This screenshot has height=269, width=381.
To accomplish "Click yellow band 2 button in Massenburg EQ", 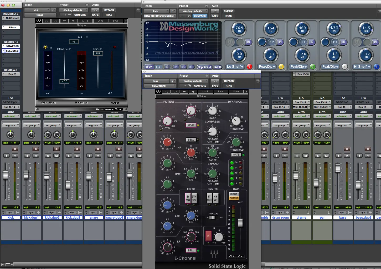I will point(281,67).
